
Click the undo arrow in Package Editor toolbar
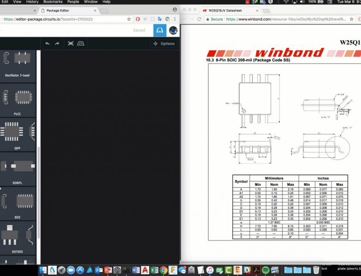click(47, 43)
